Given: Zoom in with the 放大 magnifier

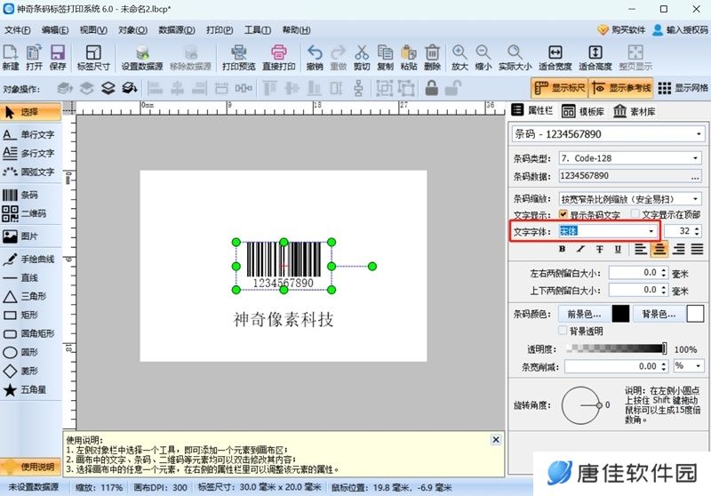Looking at the screenshot, I should (459, 57).
